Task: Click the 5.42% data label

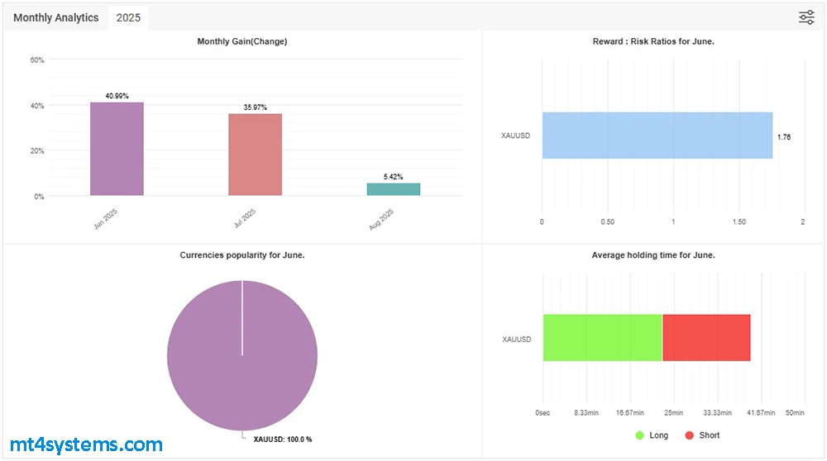Action: pyautogui.click(x=394, y=177)
